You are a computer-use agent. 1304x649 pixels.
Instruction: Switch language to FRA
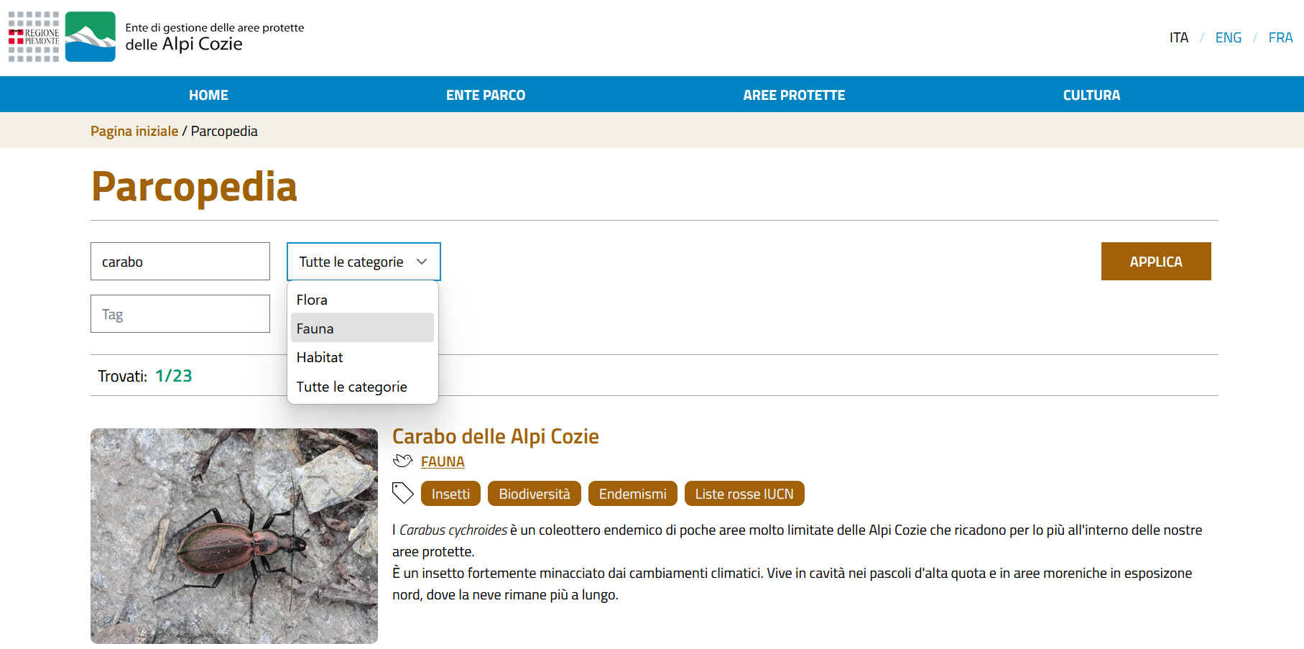[1280, 37]
